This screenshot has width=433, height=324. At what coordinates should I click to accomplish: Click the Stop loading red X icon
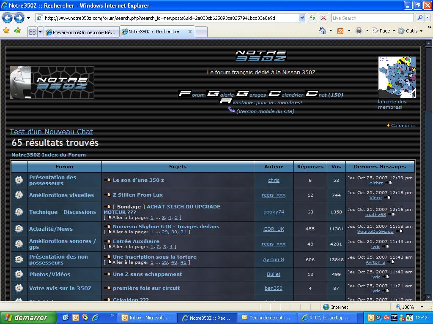pyautogui.click(x=323, y=18)
